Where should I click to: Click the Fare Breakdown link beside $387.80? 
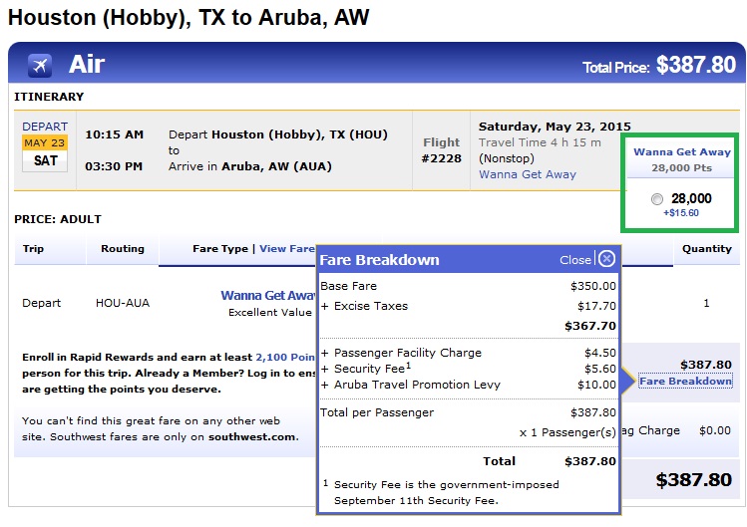point(685,382)
